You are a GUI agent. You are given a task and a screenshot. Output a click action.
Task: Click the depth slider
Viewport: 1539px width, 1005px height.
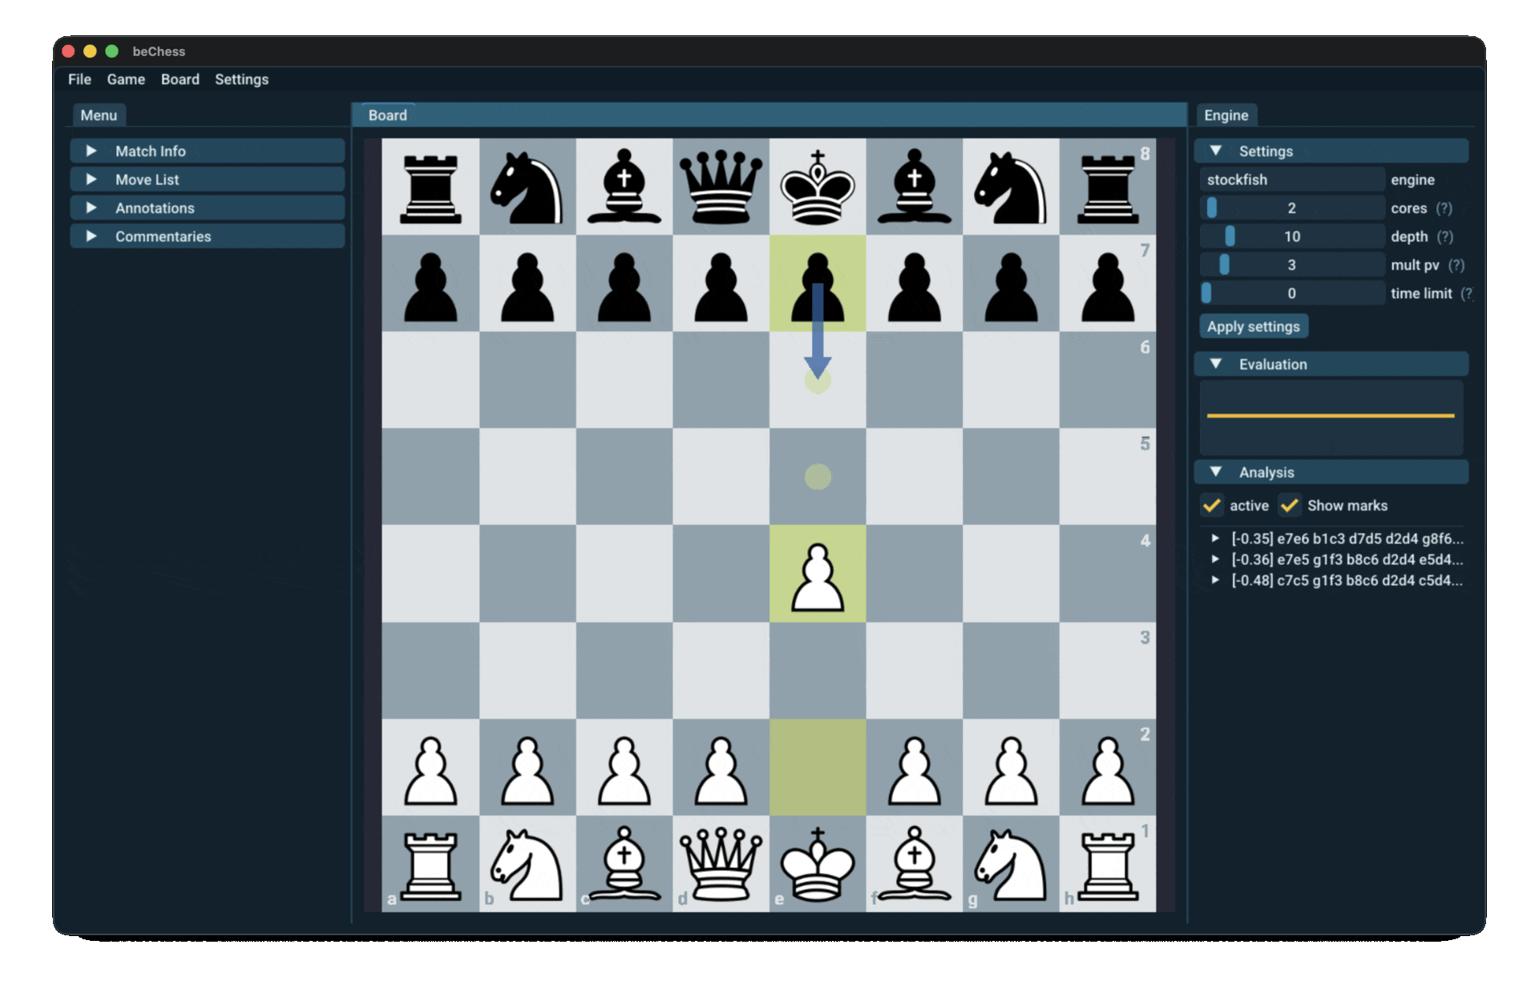click(1291, 236)
